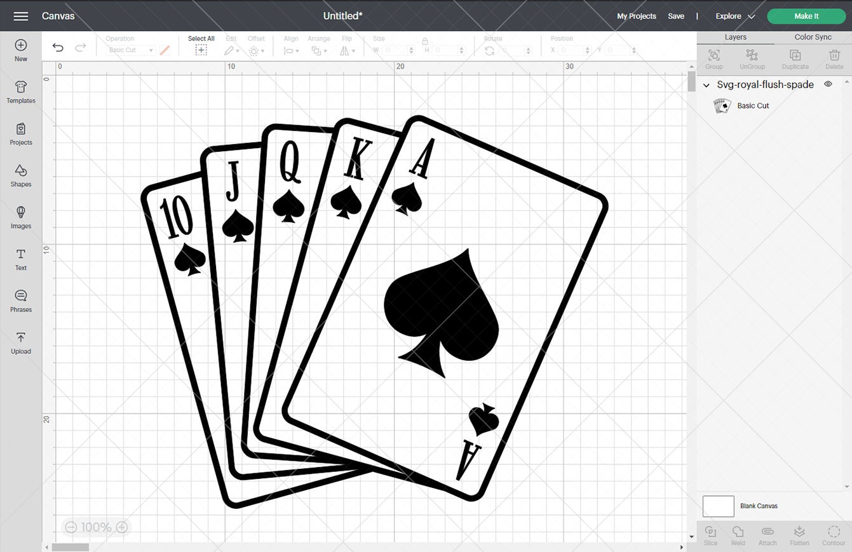
Task: Switch to the Color Sync tab
Action: point(812,37)
